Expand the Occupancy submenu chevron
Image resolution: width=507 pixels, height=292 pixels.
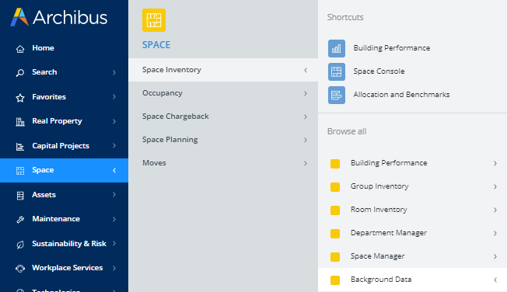(306, 93)
